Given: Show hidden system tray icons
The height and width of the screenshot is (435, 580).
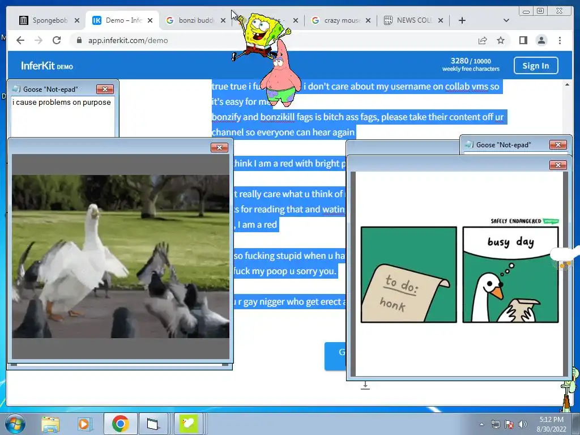Looking at the screenshot, I should [x=481, y=425].
